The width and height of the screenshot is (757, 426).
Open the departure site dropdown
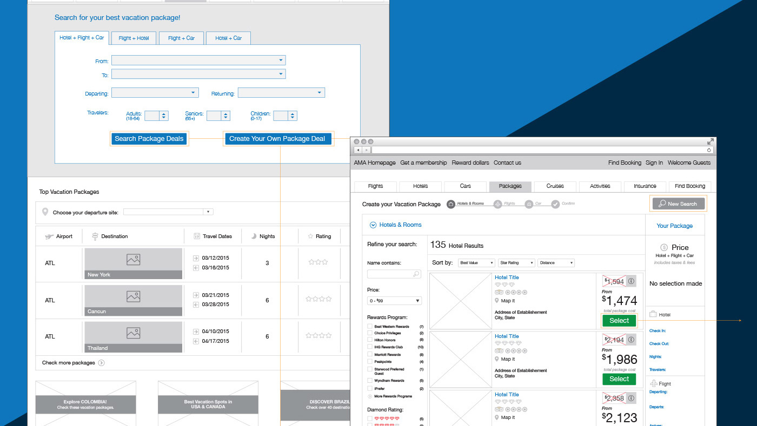(168, 212)
